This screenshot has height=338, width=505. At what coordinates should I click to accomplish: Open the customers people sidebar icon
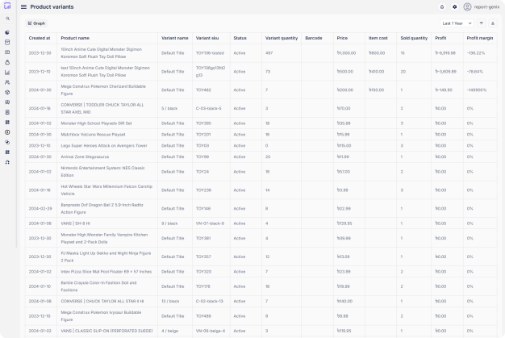(7, 82)
